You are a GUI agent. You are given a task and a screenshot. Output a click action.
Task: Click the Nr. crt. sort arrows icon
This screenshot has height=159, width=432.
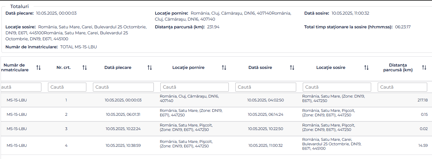85,68
